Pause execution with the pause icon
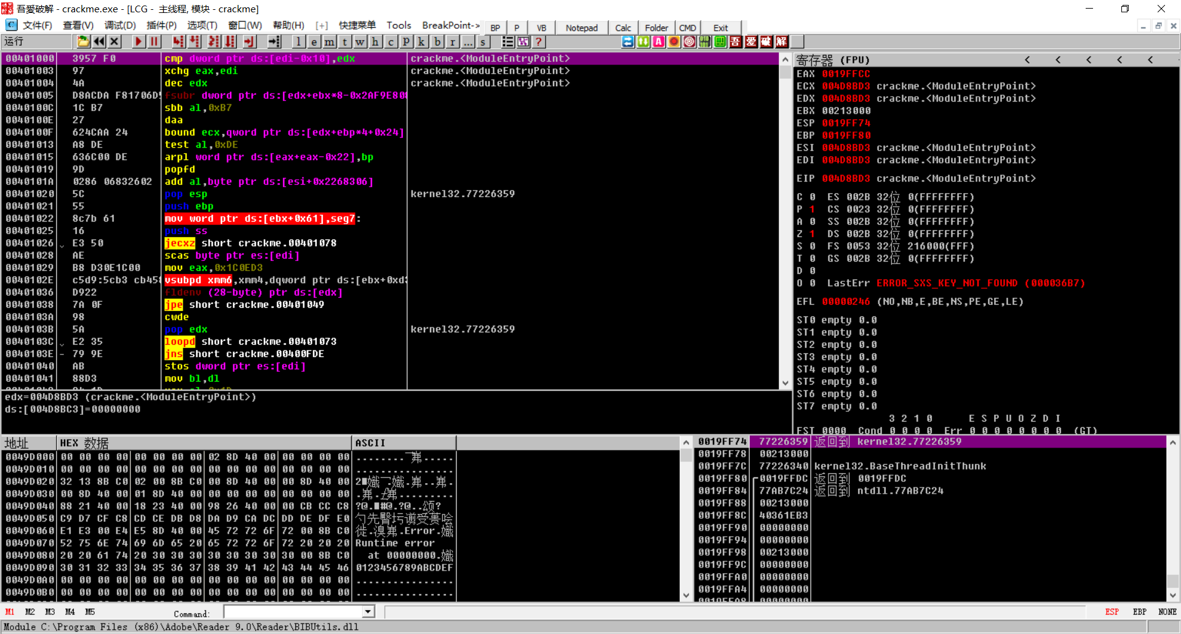 point(154,42)
